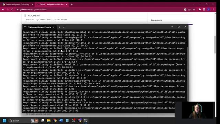220x124 pixels.
Task: Share this page using the toolbar share icon
Action: [x=189, y=10]
